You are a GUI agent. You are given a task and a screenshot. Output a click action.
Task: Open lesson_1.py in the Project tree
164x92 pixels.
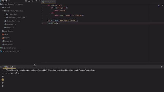8,41
